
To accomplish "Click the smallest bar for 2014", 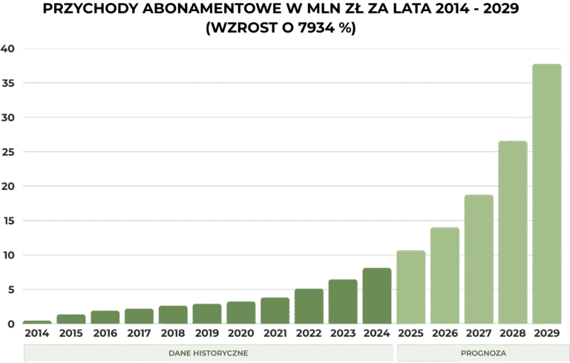I will pos(37,322).
